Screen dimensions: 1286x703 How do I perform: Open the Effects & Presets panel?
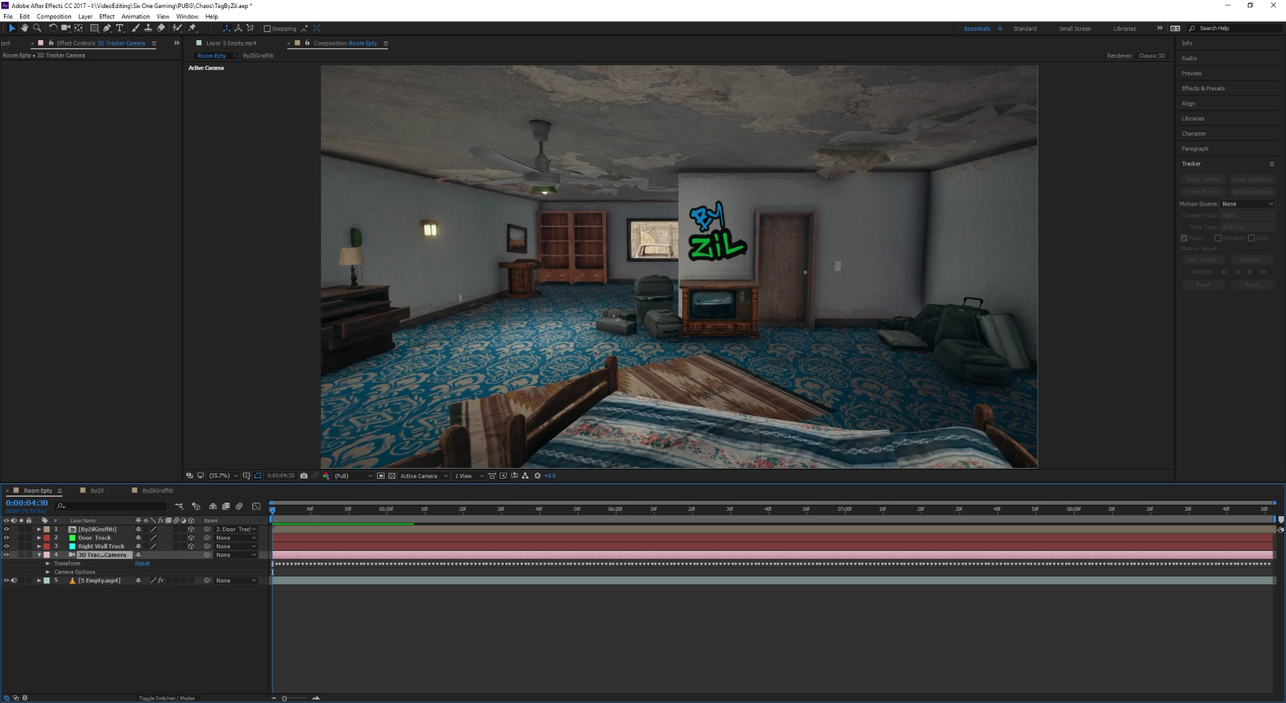click(1203, 88)
